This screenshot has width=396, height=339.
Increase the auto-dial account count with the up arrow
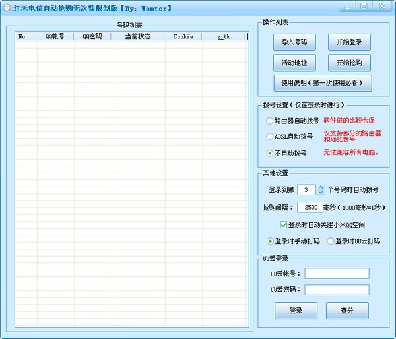[x=321, y=187]
